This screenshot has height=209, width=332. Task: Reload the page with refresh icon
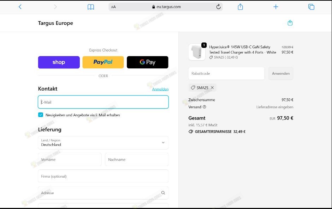218,7
